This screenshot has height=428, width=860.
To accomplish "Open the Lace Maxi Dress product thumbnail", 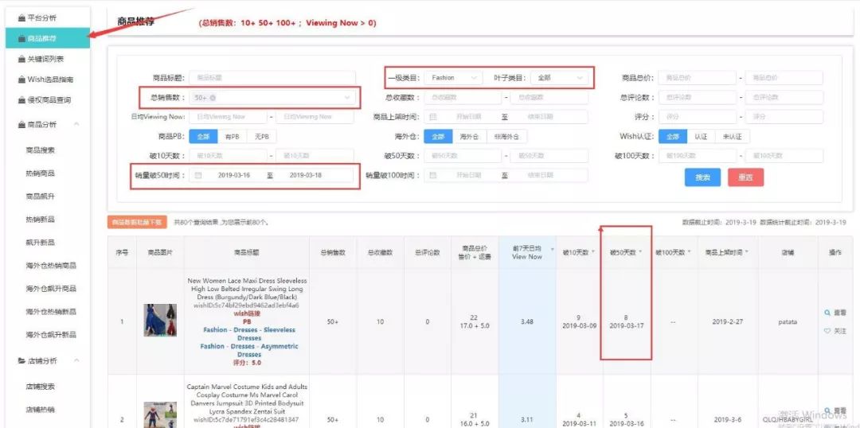I will pyautogui.click(x=160, y=320).
